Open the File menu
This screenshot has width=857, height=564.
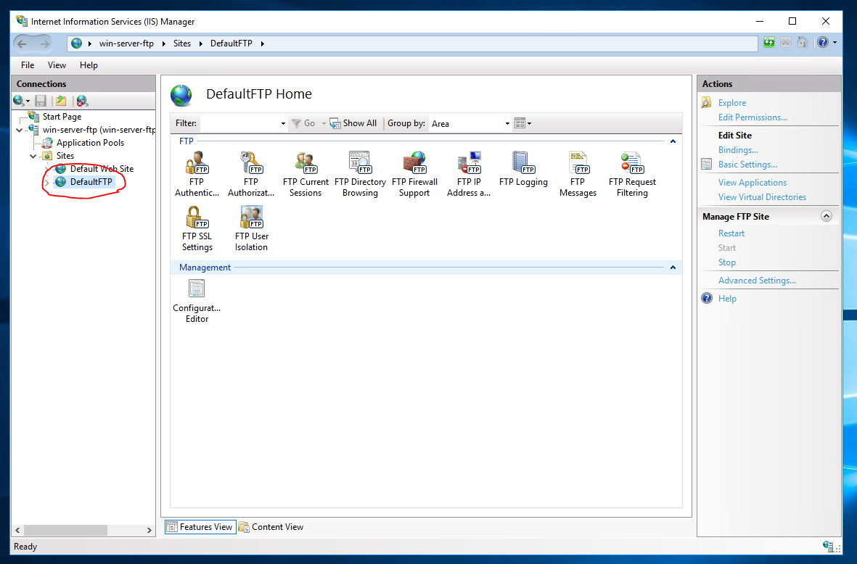click(x=28, y=65)
